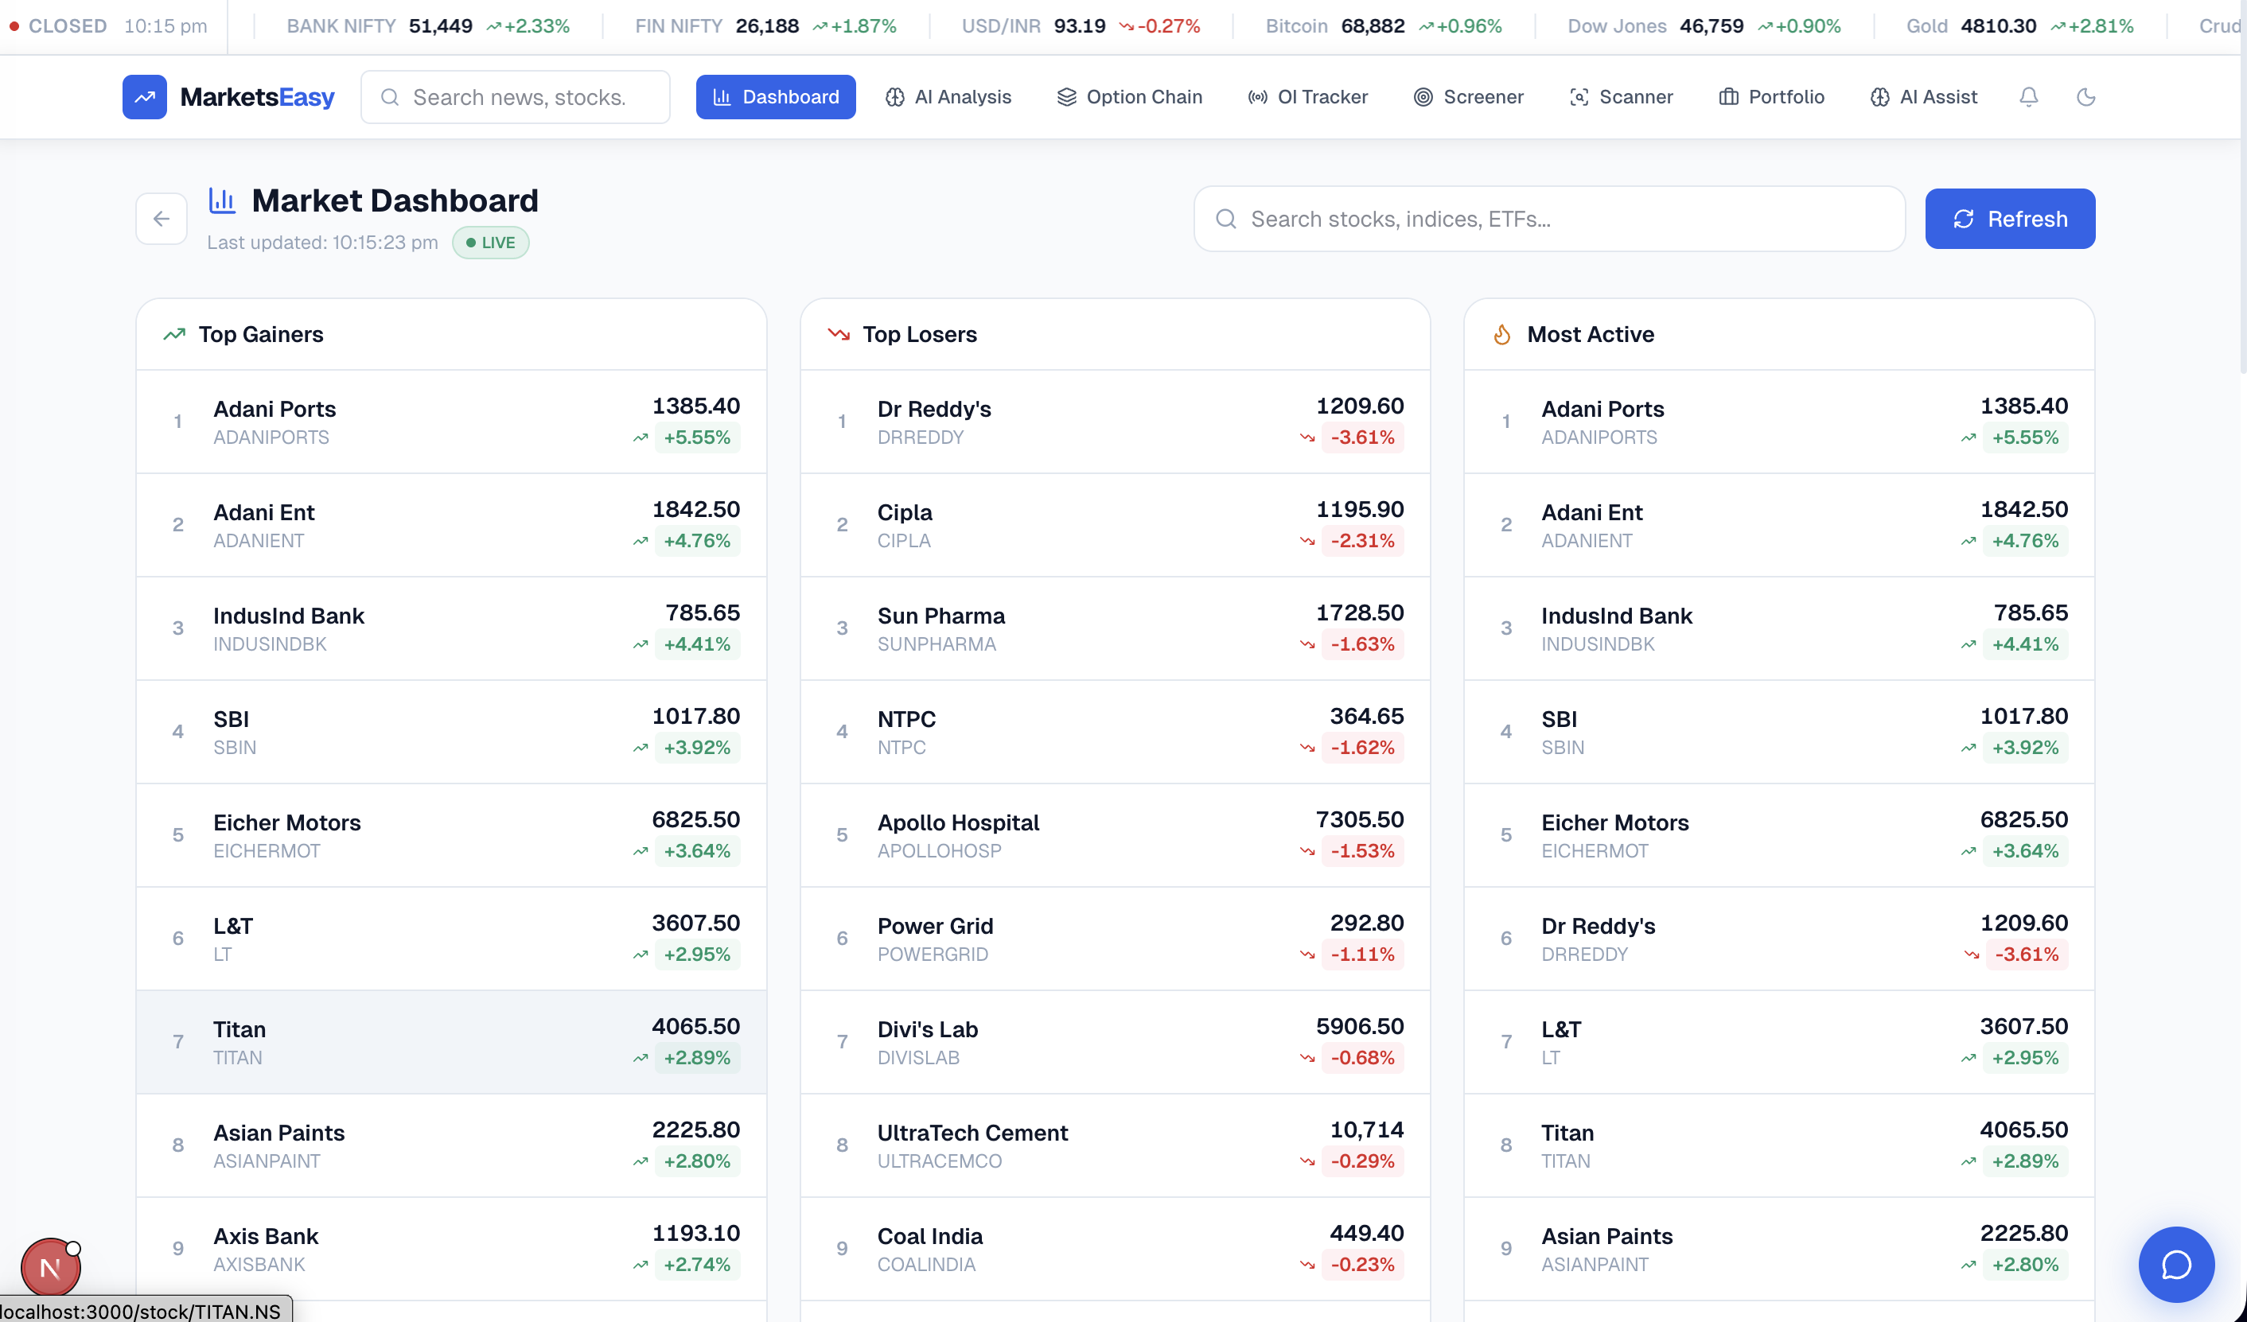Open SBI row in Top Gainers
Image resolution: width=2247 pixels, height=1322 pixels.
pyautogui.click(x=451, y=732)
